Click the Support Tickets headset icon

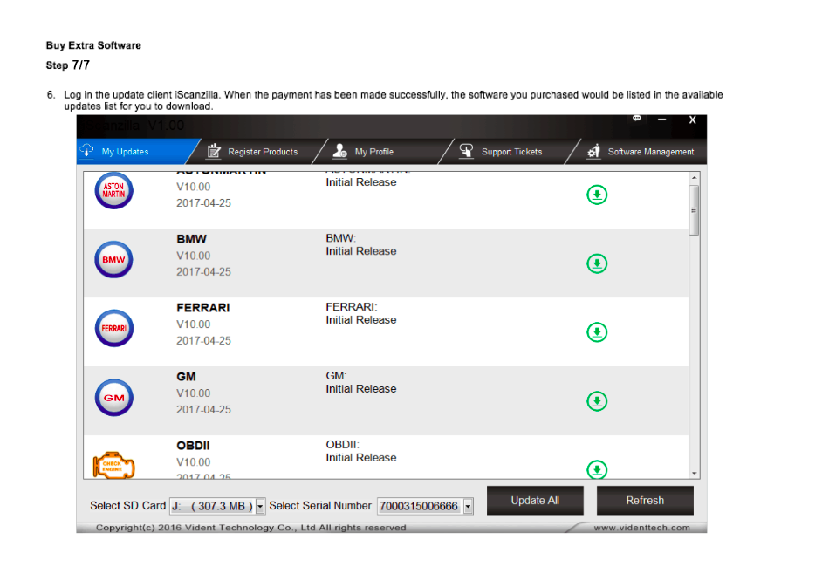point(466,151)
